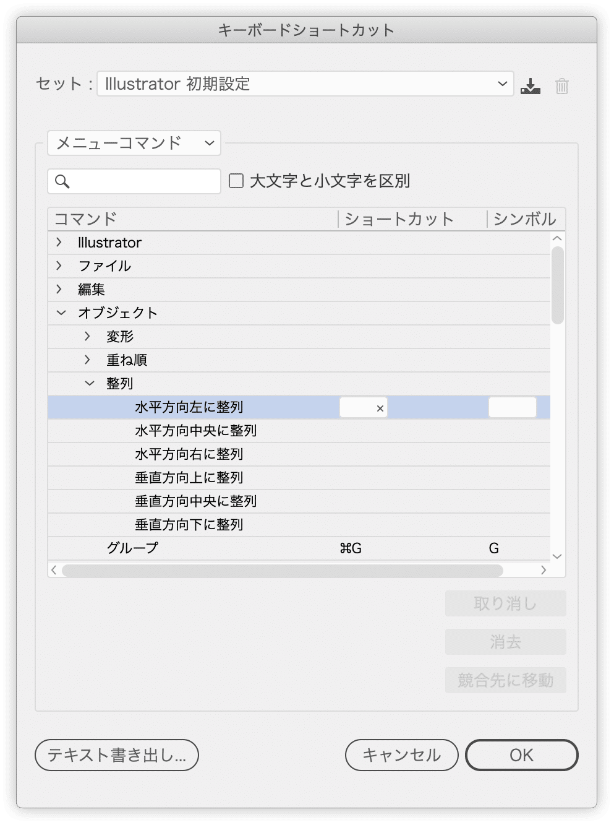Select the グループ command with ⌘G shortcut

tap(131, 548)
